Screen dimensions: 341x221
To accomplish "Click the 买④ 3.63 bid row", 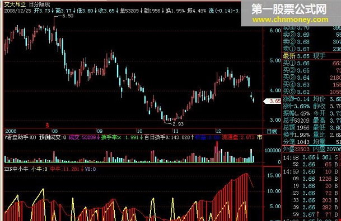I will [x=312, y=85].
